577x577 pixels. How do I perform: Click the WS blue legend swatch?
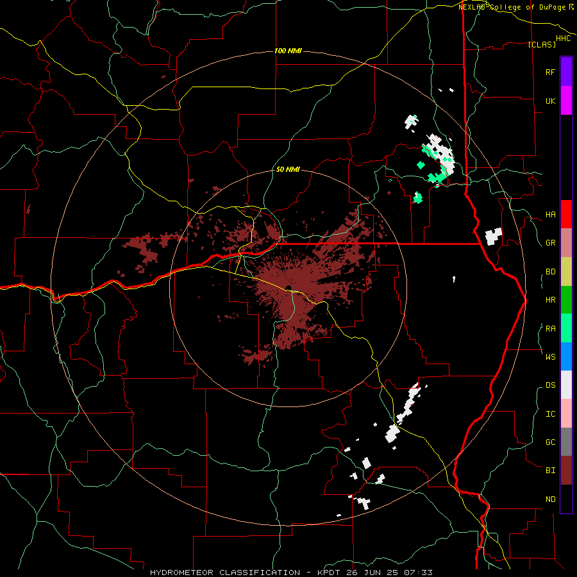click(566, 356)
